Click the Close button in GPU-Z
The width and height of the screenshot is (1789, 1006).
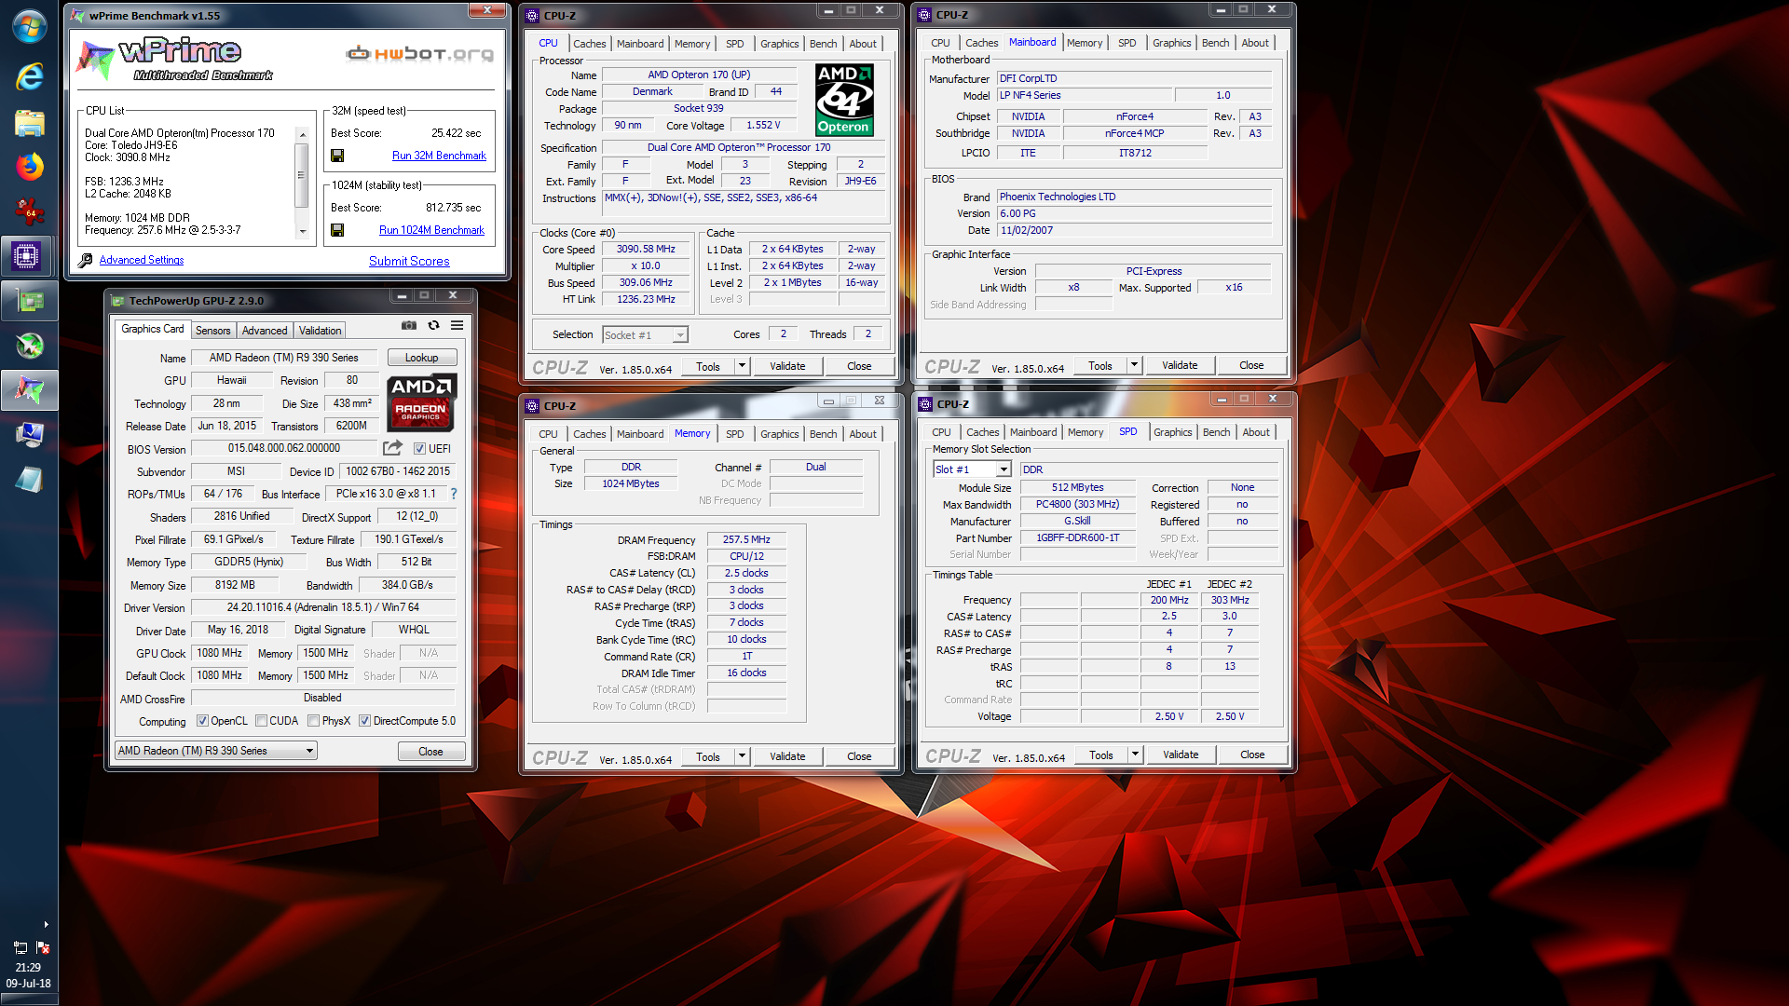tap(430, 752)
